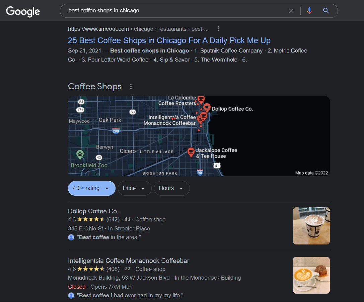Open the Dollop Coffee Co. listing title

point(93,211)
